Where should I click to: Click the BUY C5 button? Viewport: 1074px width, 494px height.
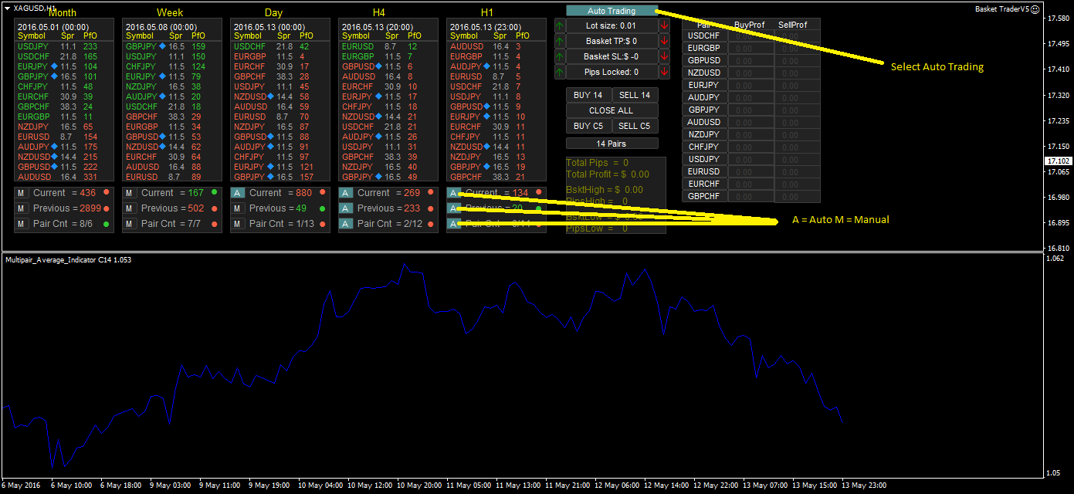pos(588,126)
